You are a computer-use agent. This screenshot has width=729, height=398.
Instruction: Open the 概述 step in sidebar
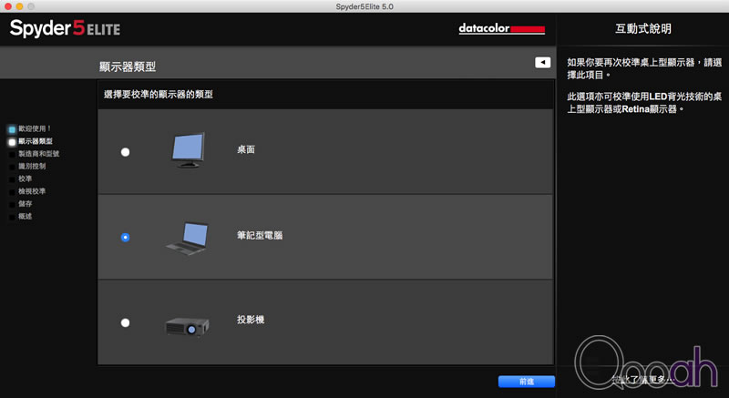point(26,217)
